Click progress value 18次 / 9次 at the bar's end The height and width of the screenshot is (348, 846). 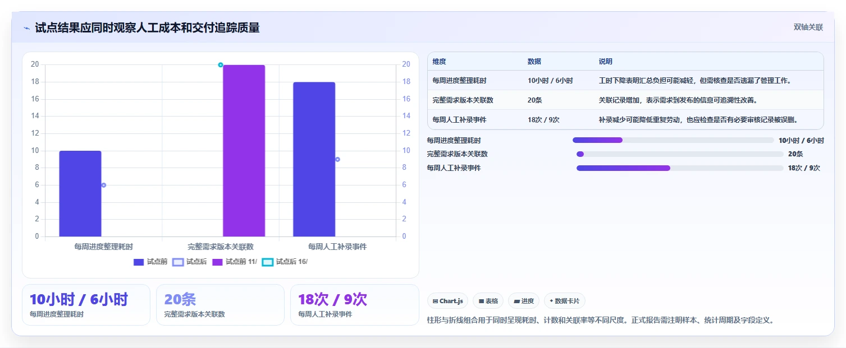click(x=804, y=168)
